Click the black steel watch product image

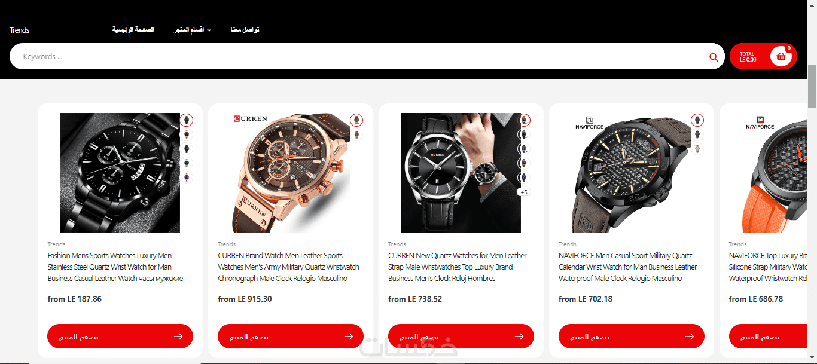click(120, 173)
